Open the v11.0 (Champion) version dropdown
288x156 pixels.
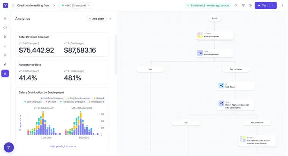tap(76, 6)
